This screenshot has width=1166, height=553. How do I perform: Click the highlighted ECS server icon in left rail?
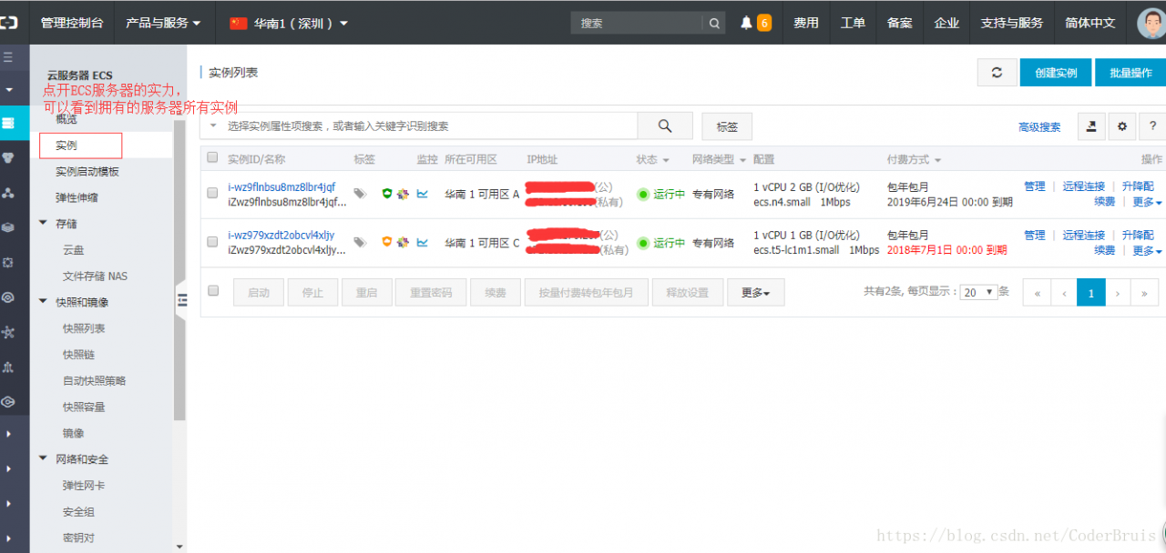[x=8, y=123]
